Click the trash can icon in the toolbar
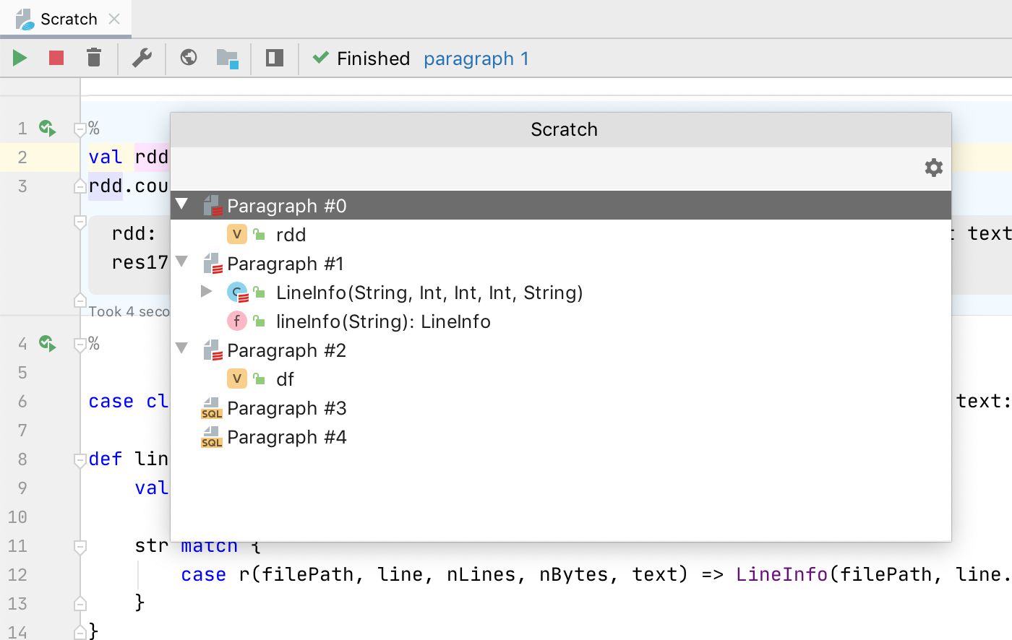1012x640 pixels. pos(94,58)
